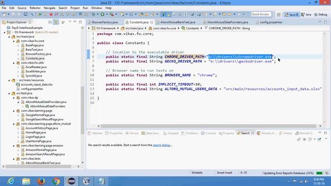Click the Run External Tools icon
Screen dimensions: 331x186
coord(112,14)
